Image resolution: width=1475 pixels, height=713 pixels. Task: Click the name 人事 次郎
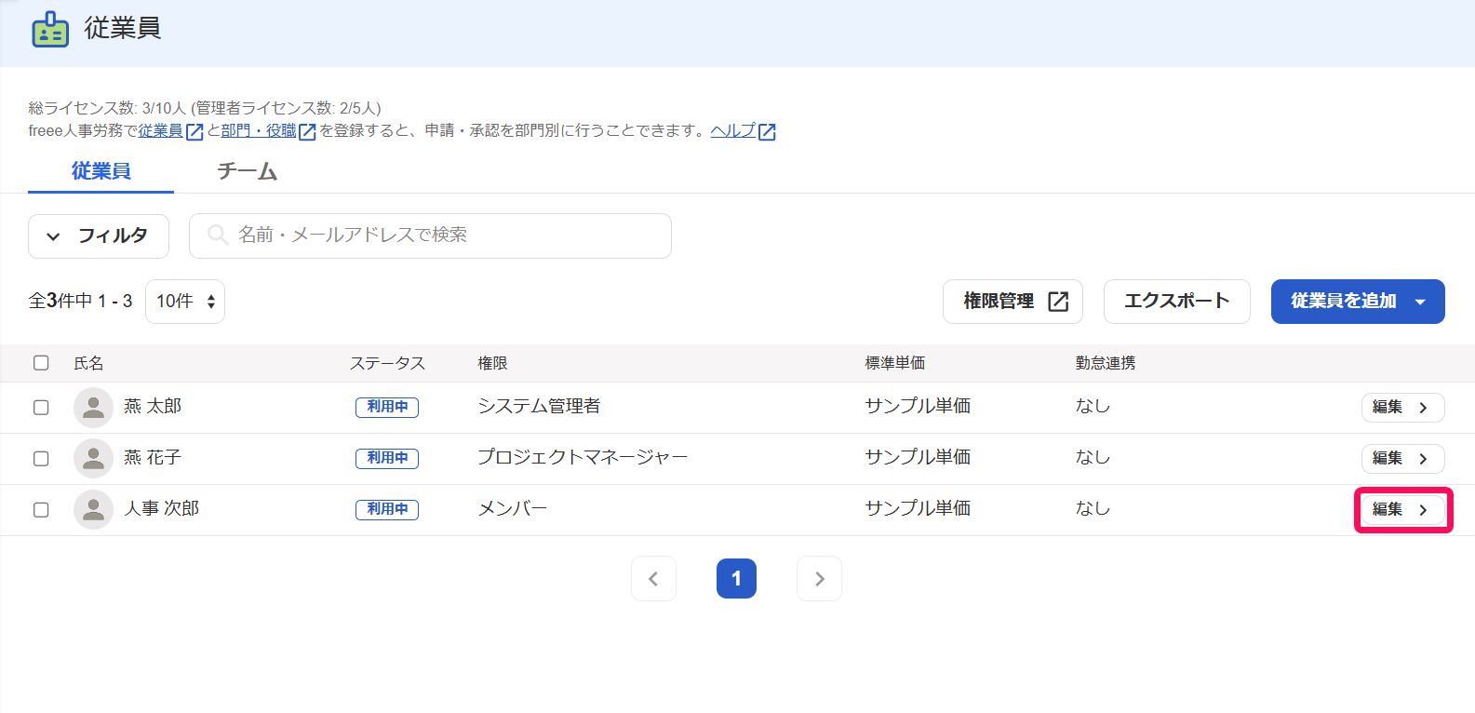[x=162, y=509]
